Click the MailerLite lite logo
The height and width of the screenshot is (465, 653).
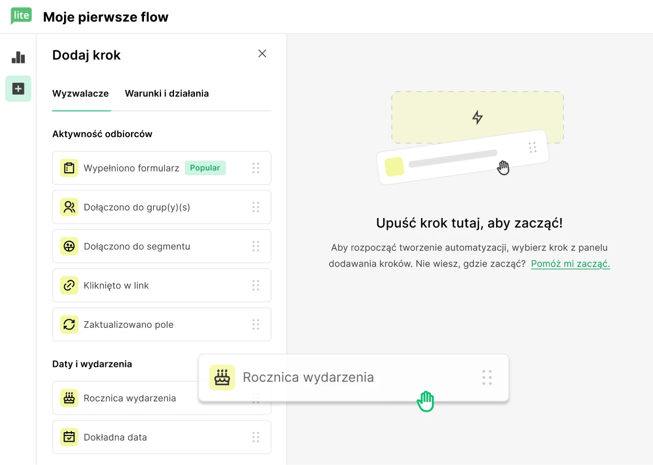(21, 16)
